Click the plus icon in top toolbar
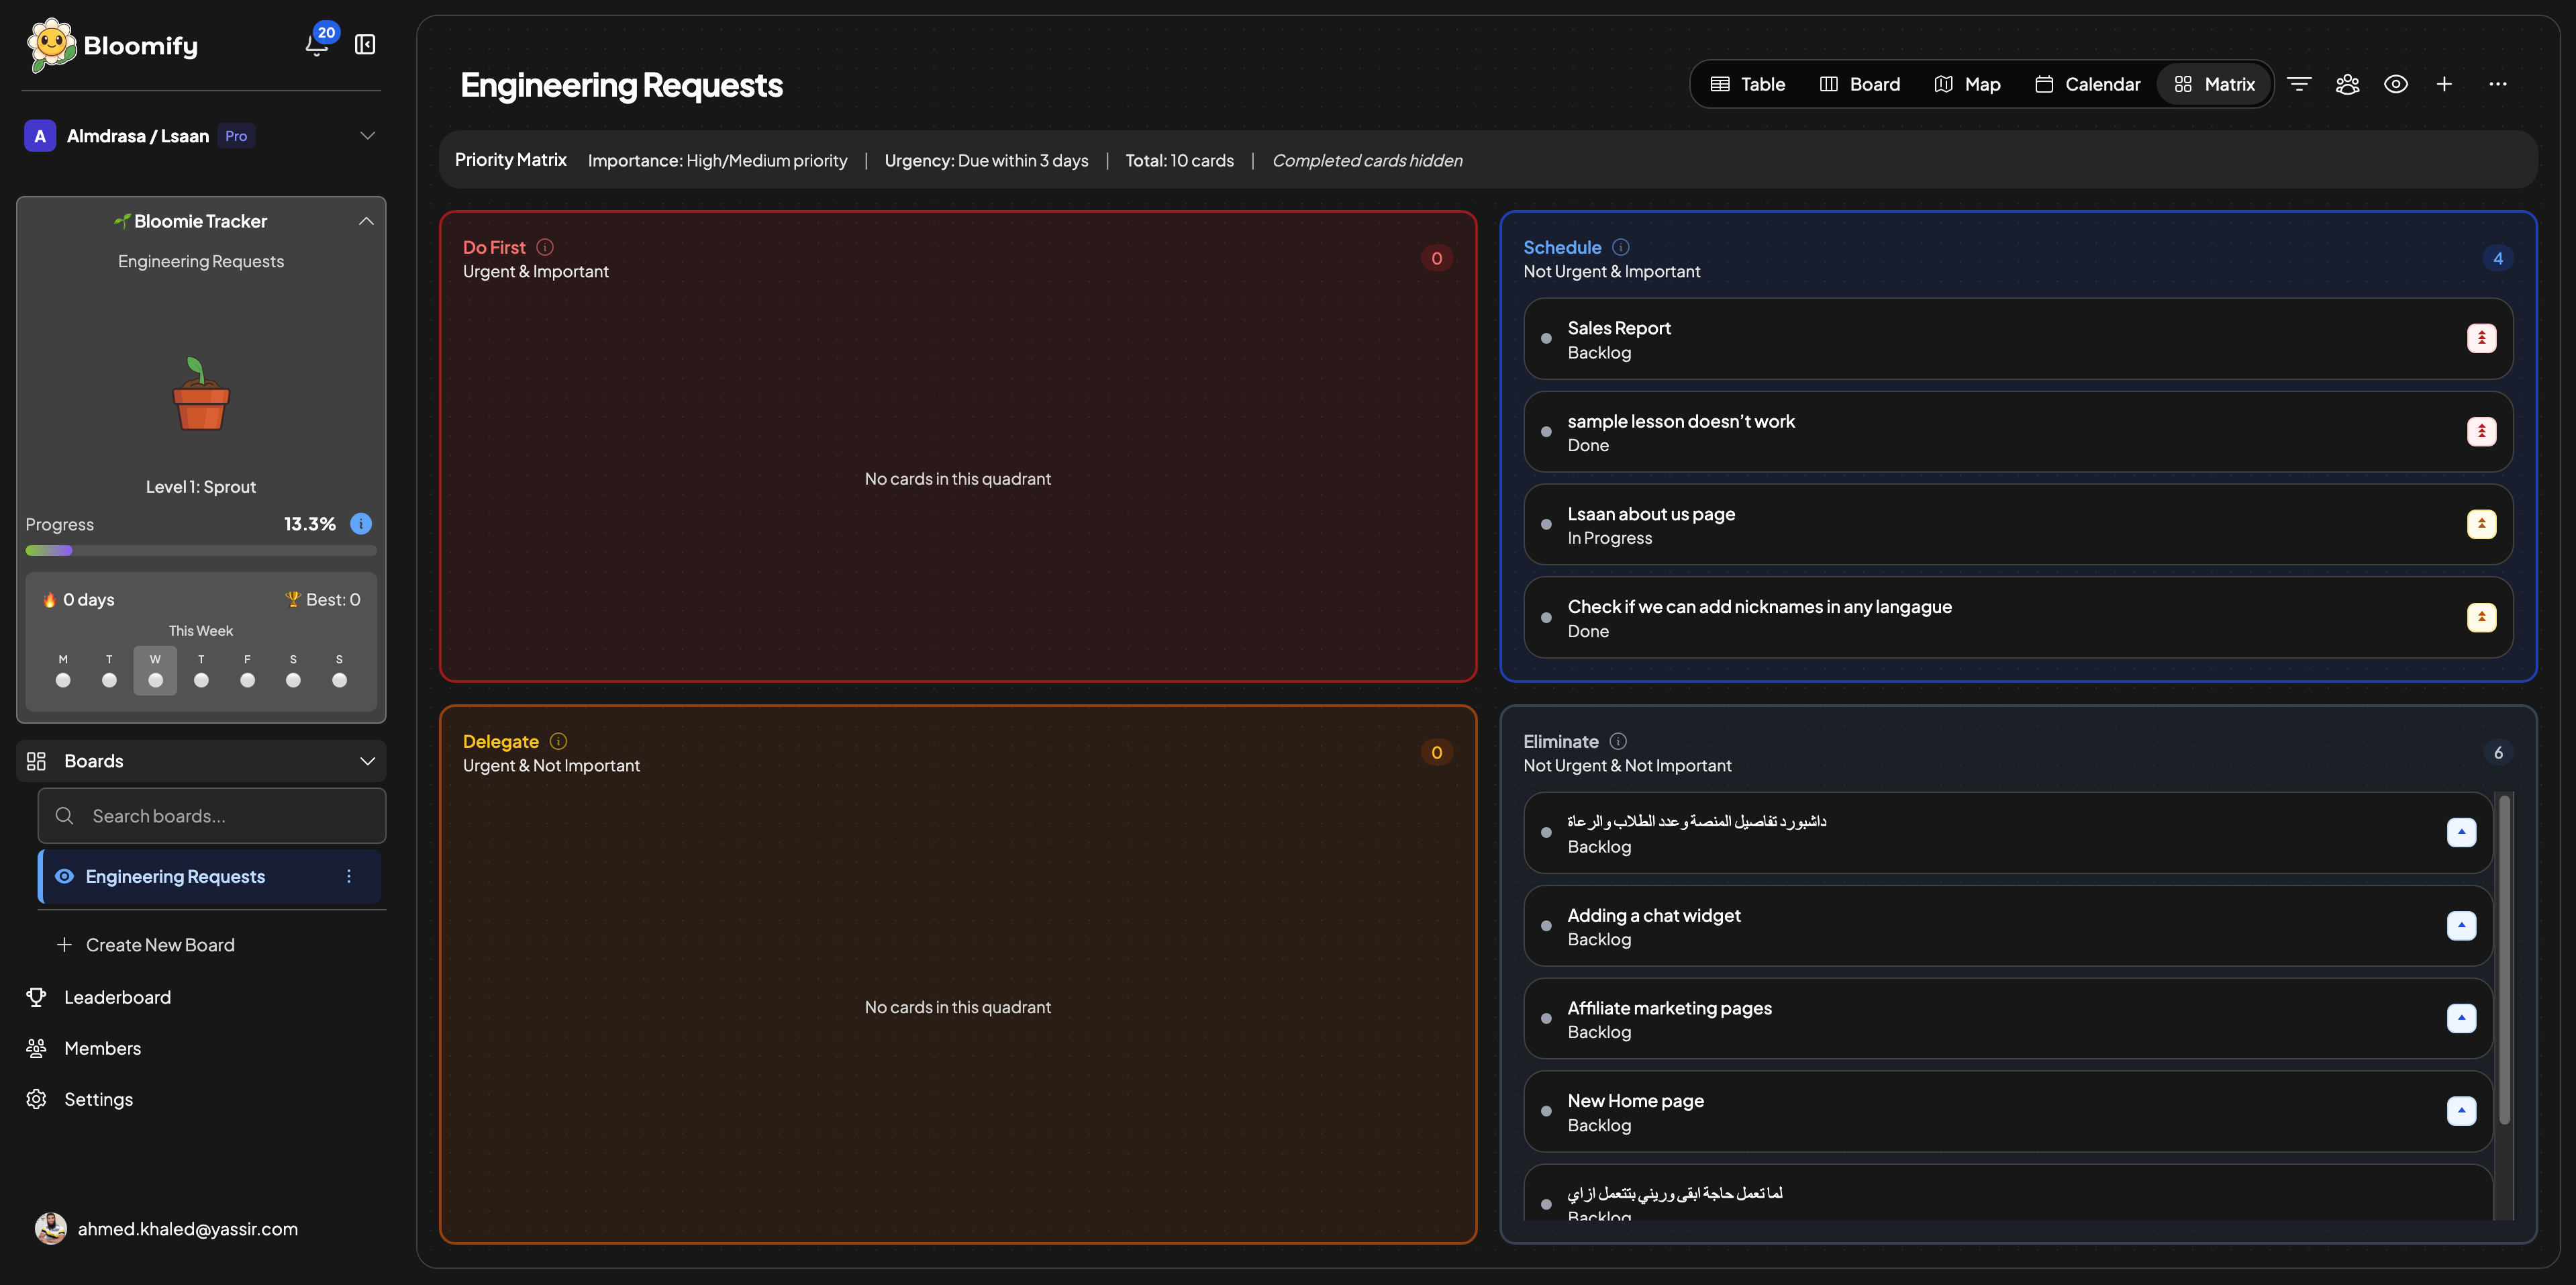This screenshot has height=1285, width=2576. click(x=2444, y=84)
